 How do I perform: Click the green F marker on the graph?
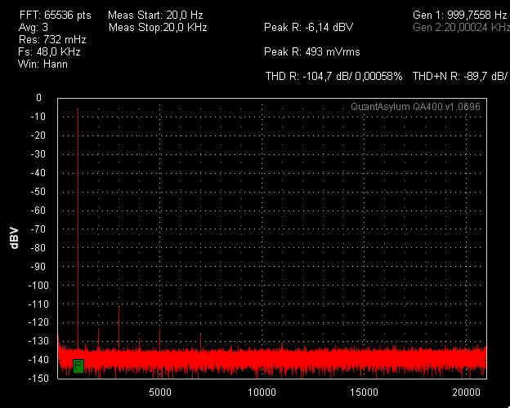(x=78, y=366)
